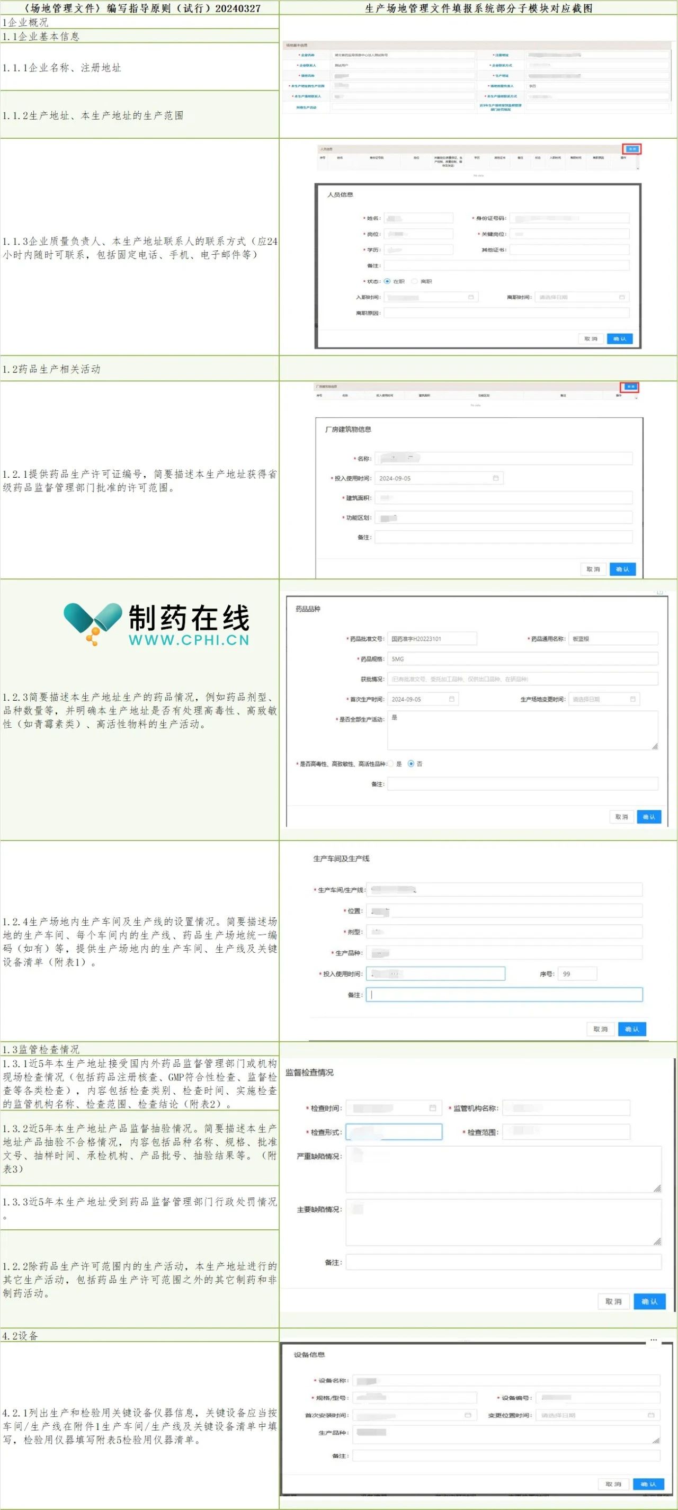Click the 建筑面积 input field
Screen dimensions: 678x1510
[503, 498]
